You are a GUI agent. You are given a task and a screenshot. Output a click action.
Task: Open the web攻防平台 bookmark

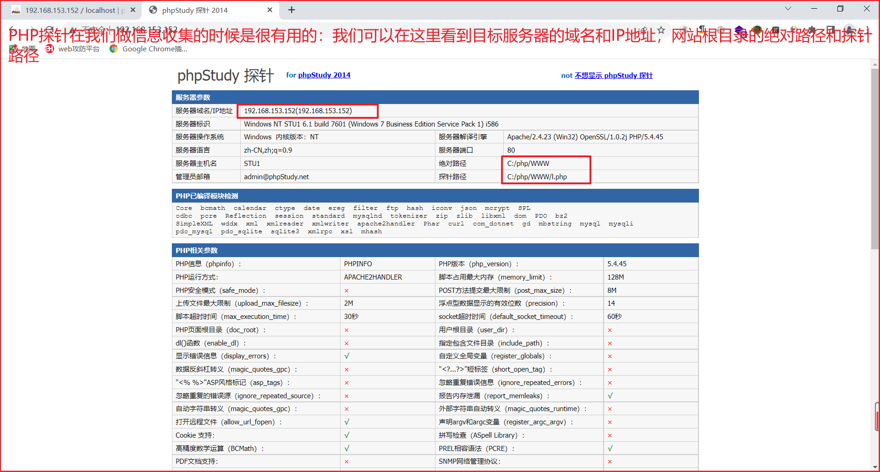coord(73,49)
